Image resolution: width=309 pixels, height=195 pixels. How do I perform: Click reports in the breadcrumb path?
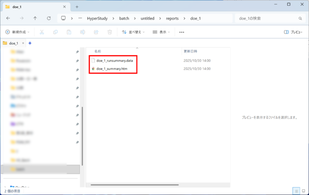(172, 18)
